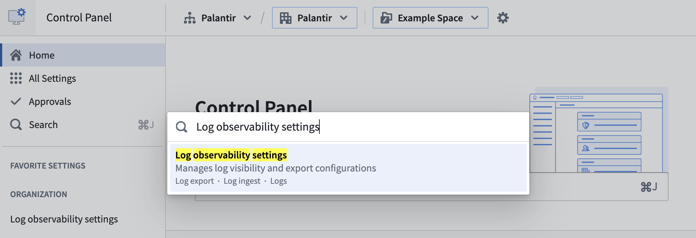Click the folder icon in Example Space selector

(386, 17)
